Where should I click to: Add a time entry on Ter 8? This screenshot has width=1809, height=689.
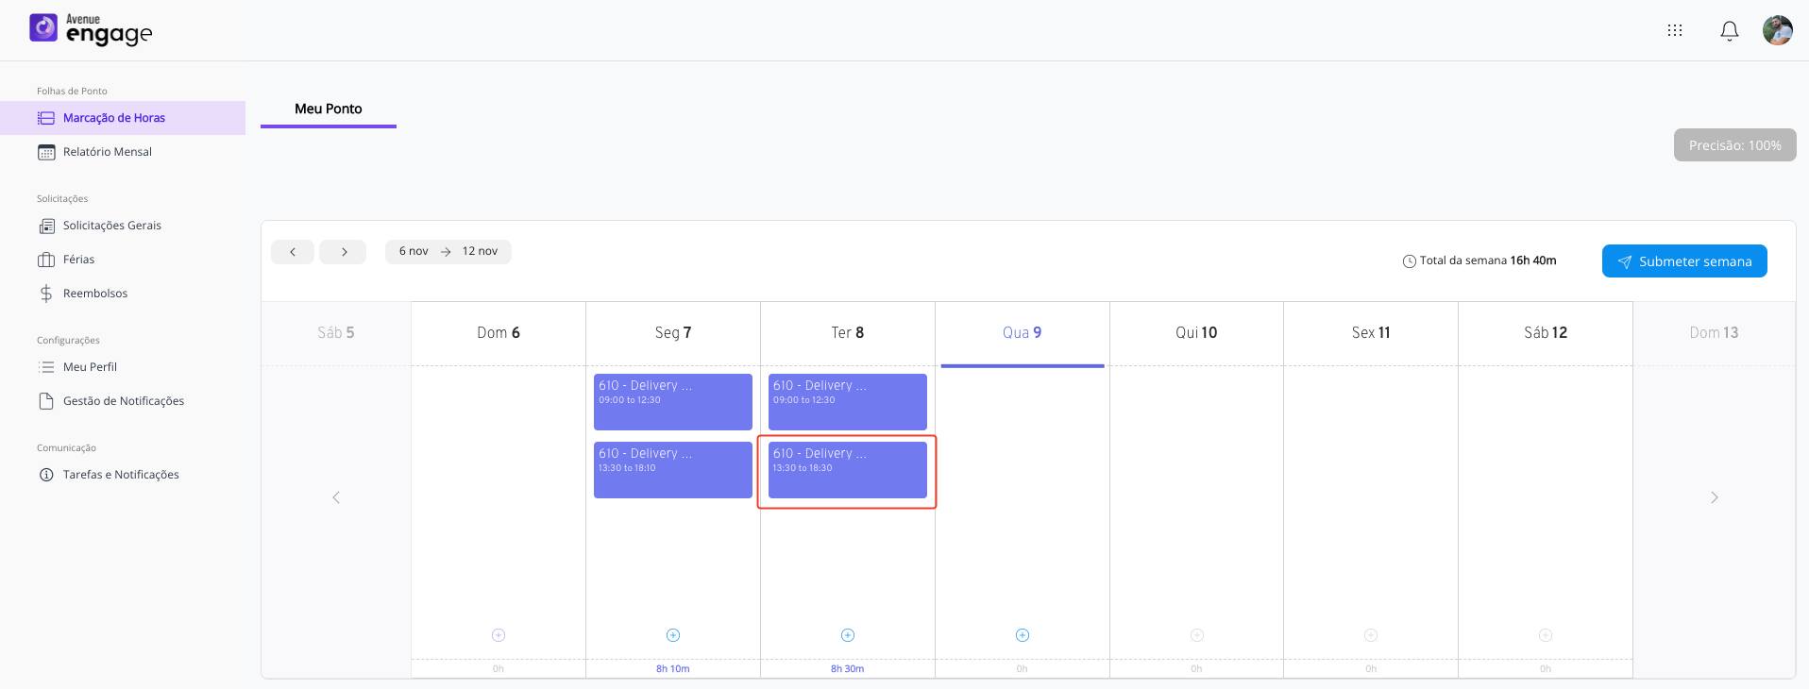click(x=848, y=635)
